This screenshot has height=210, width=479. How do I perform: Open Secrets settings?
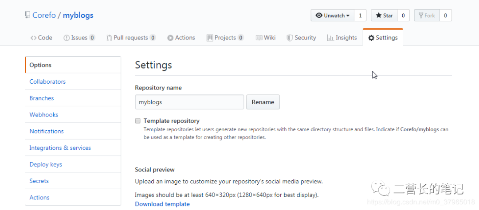[73, 181]
